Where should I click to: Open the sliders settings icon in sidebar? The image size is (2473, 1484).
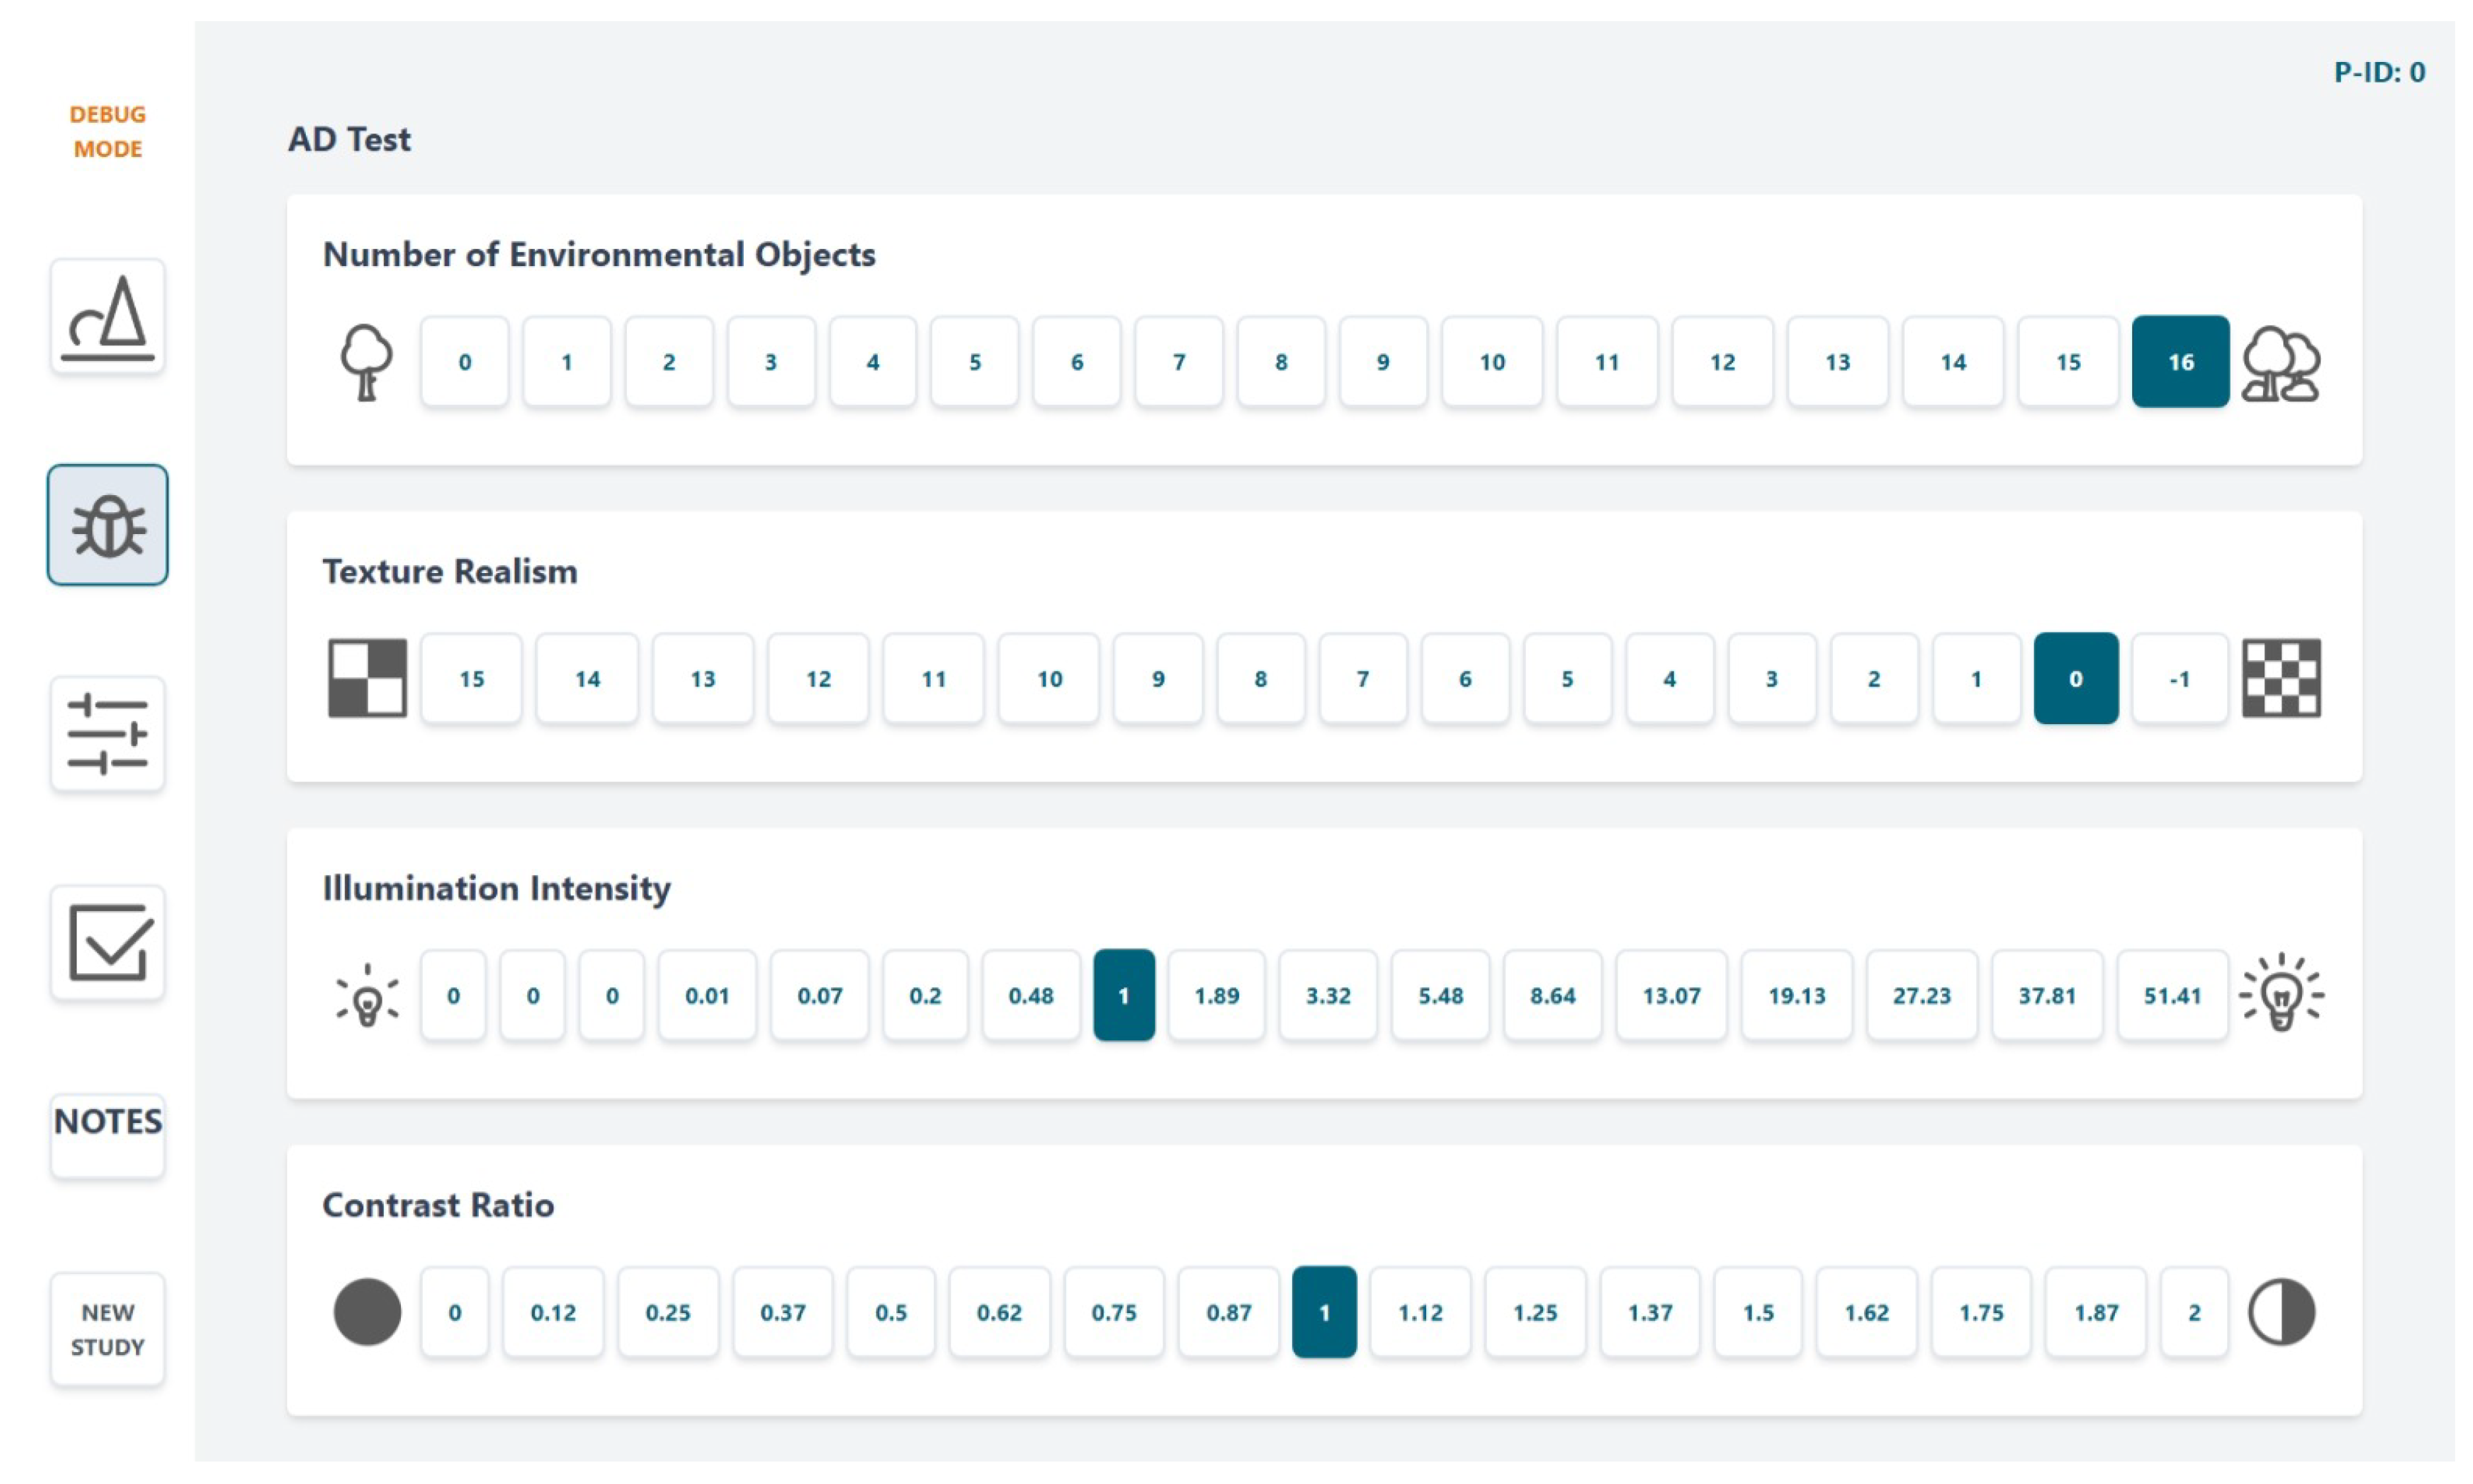[x=107, y=734]
